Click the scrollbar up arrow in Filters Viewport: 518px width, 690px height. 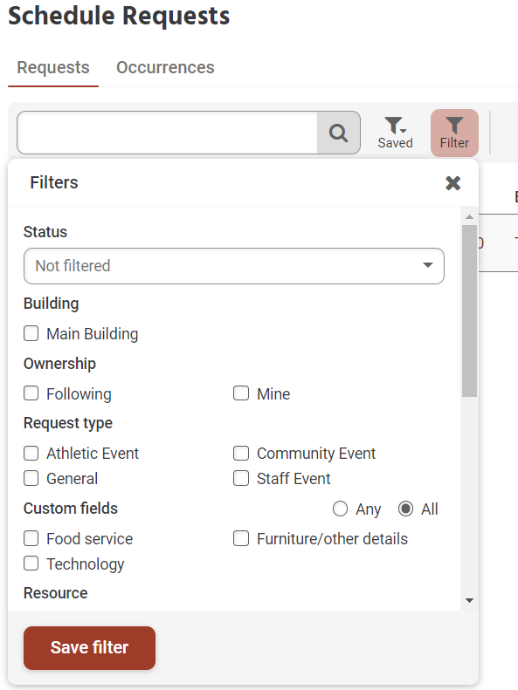[470, 217]
